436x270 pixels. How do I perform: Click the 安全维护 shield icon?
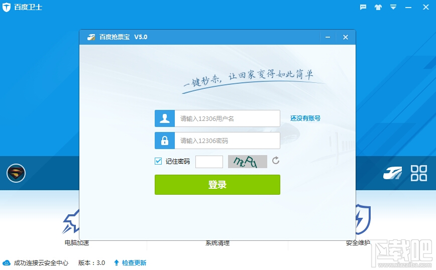[x=363, y=219]
